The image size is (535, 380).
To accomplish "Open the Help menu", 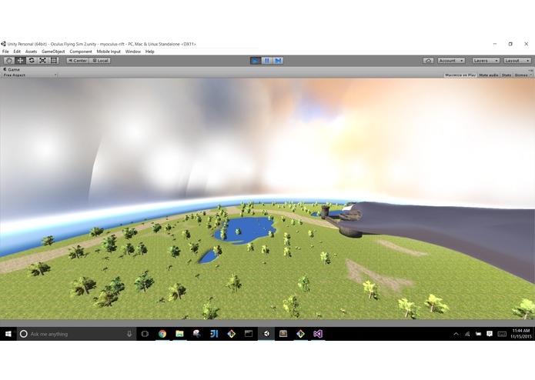I will [150, 52].
